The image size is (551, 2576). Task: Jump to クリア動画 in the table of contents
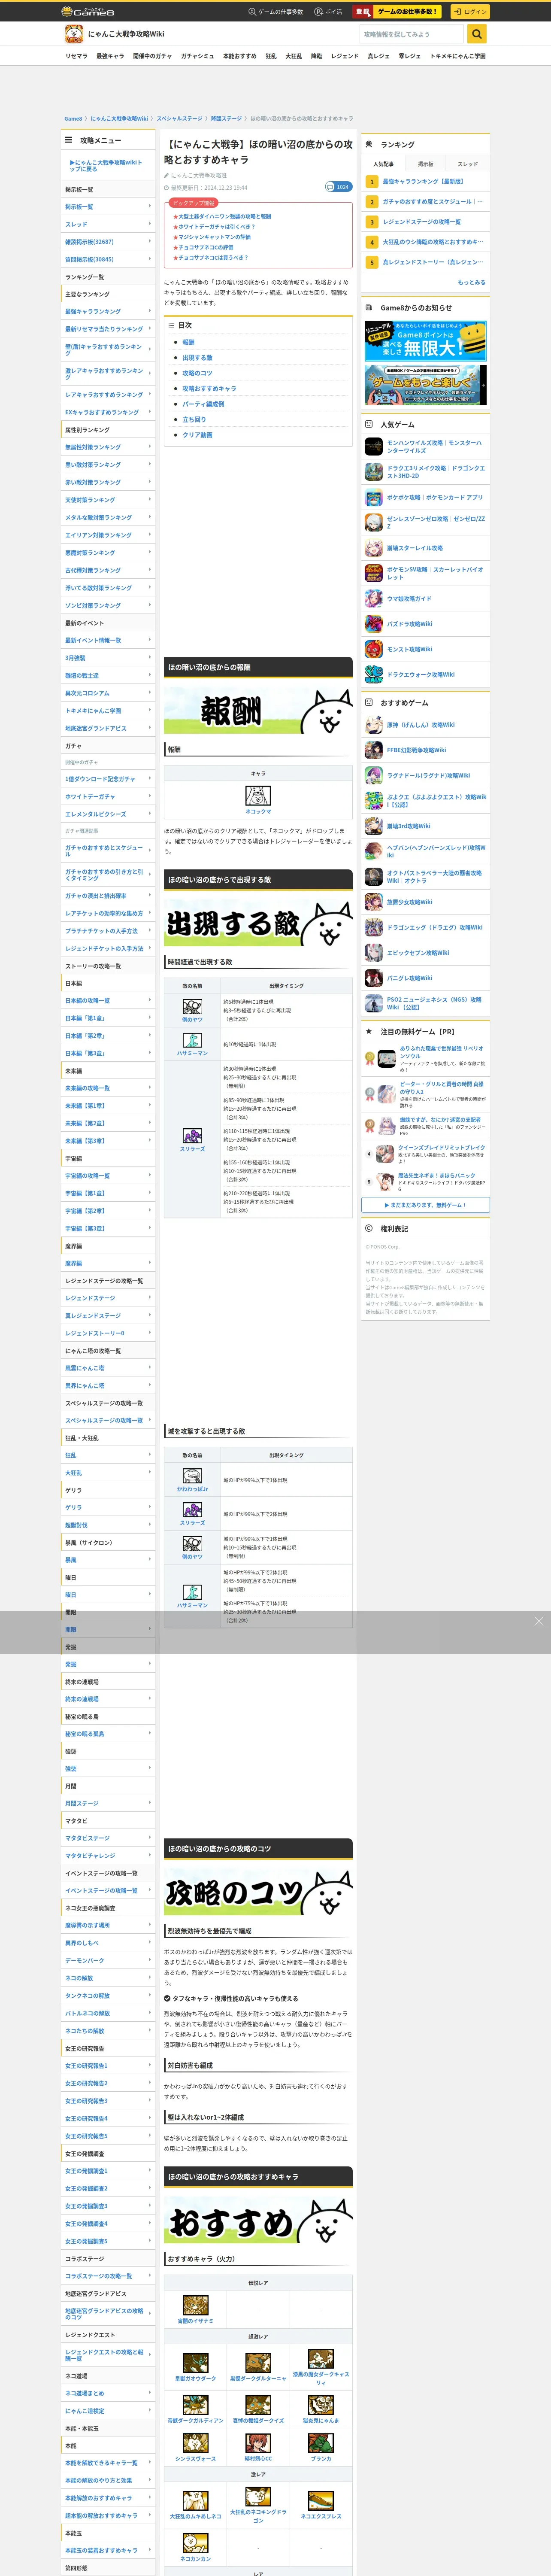coord(197,435)
